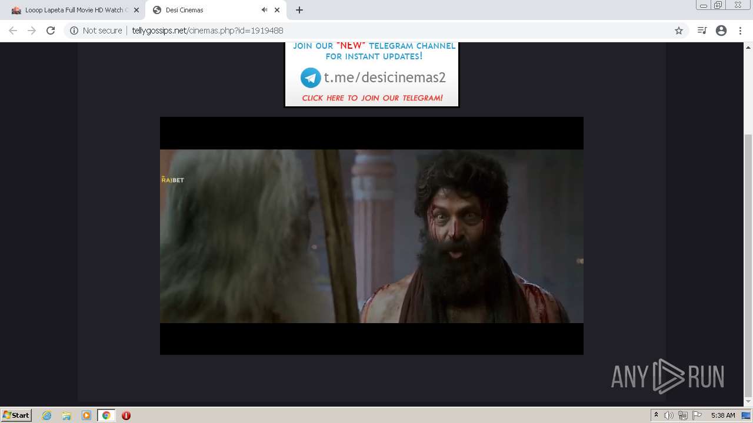Click 'Click here to join our Telegram!'
This screenshot has width=753, height=423.
pyautogui.click(x=372, y=98)
